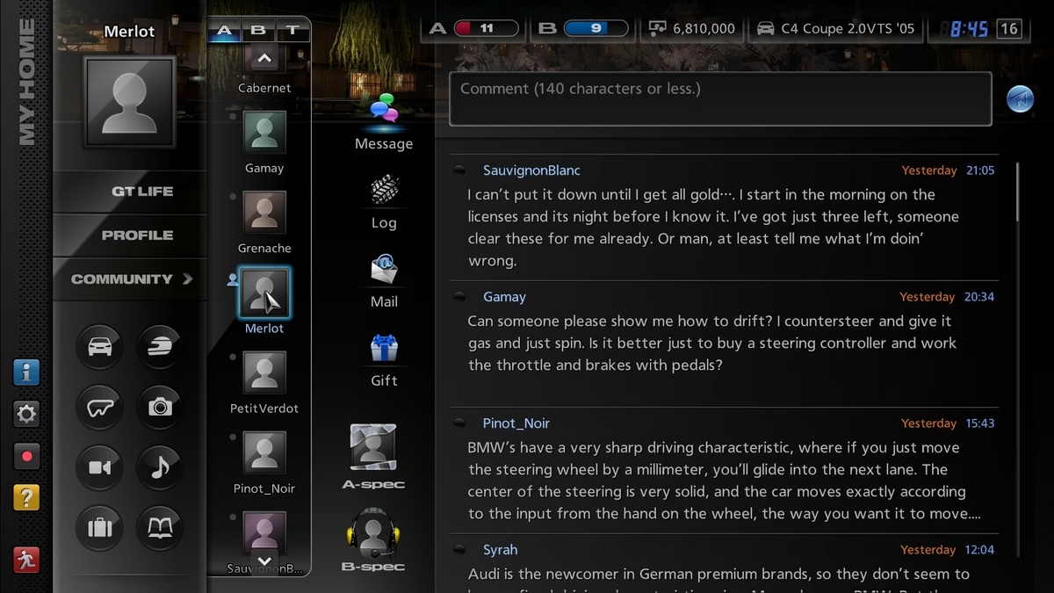The width and height of the screenshot is (1054, 593).
Task: Open the Gift box icon
Action: 384,349
